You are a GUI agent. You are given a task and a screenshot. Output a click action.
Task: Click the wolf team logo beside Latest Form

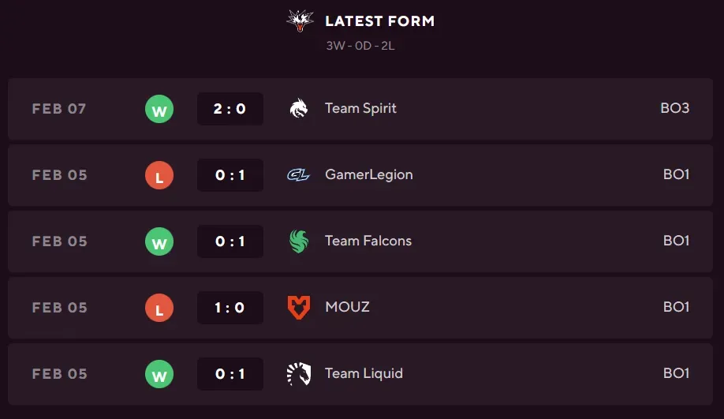pyautogui.click(x=300, y=21)
